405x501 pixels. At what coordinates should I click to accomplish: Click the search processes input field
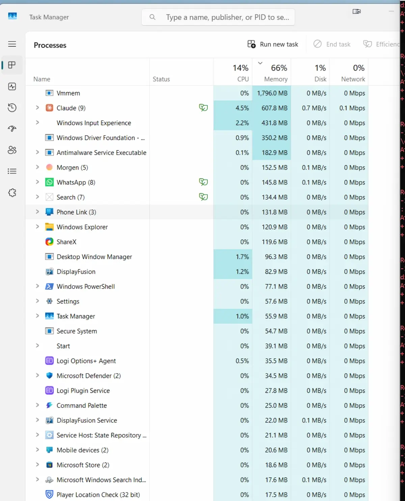click(218, 17)
